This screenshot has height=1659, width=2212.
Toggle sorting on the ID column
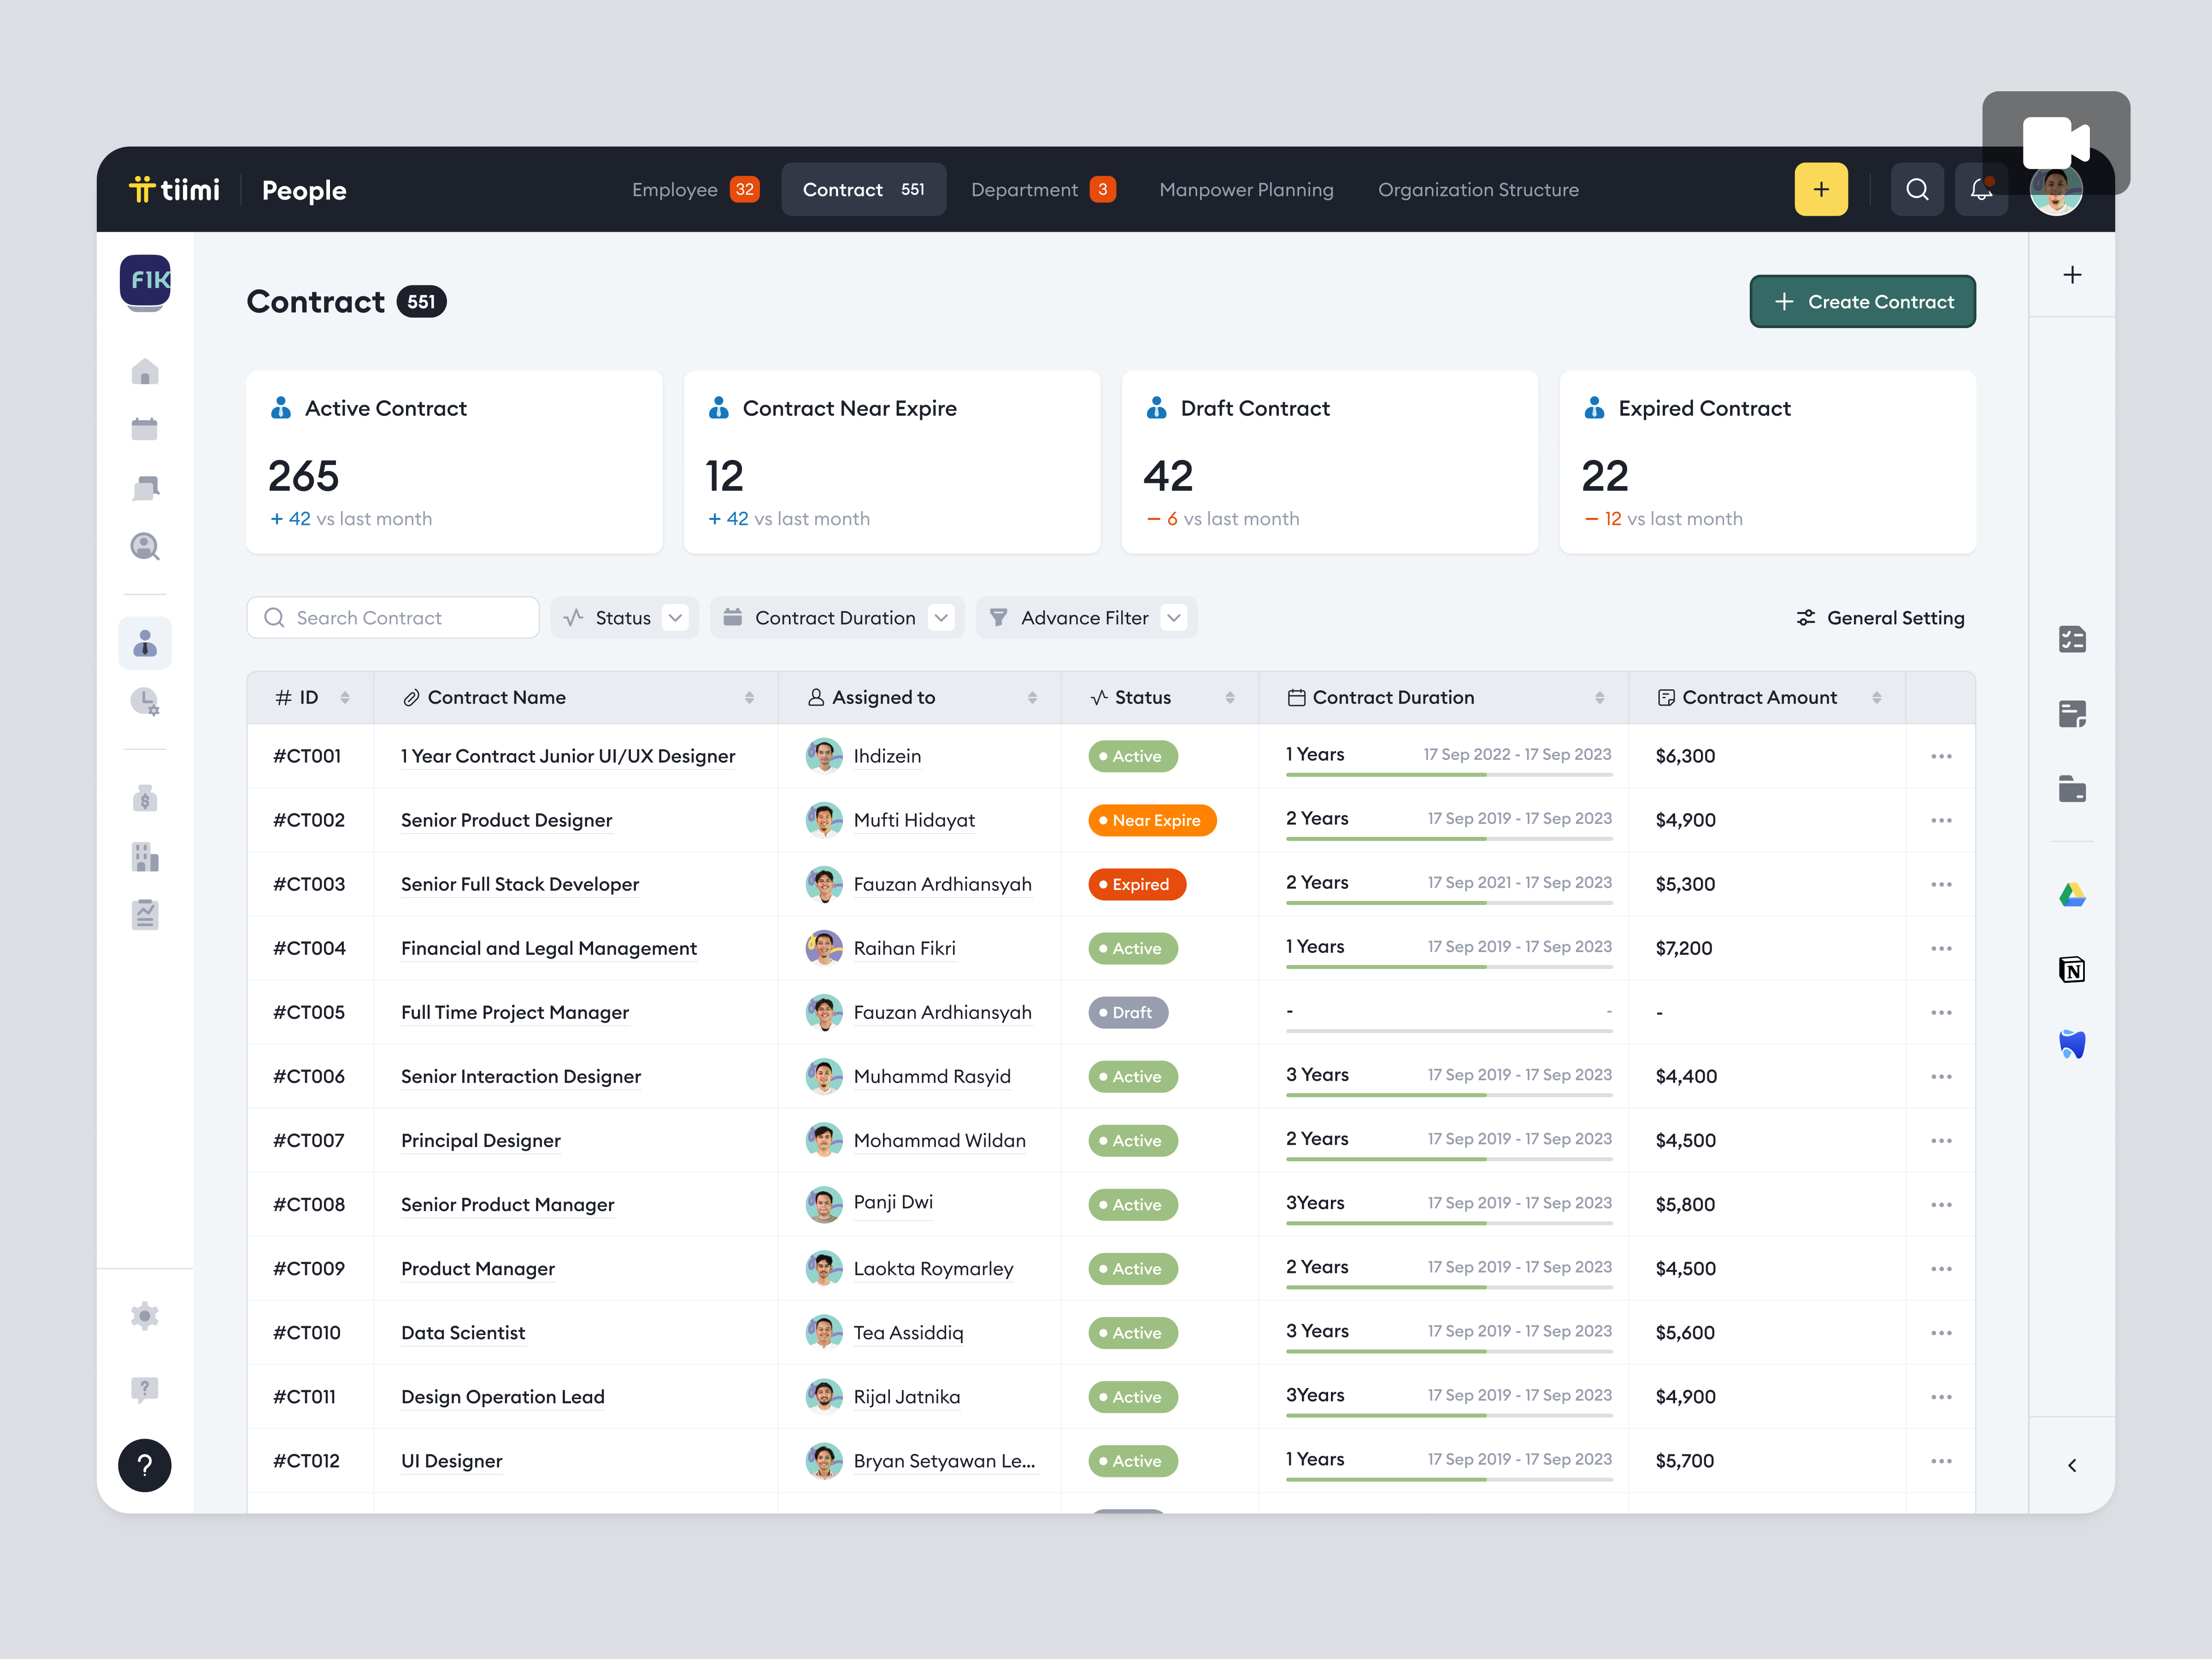click(345, 697)
